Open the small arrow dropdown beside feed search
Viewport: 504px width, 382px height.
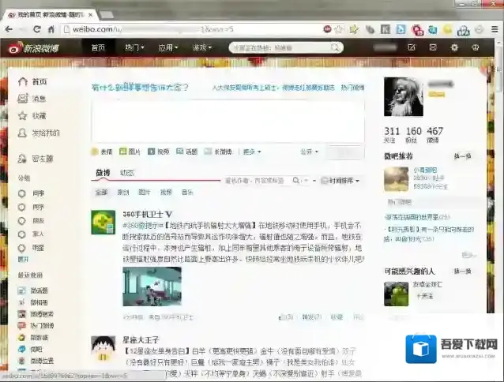point(314,181)
